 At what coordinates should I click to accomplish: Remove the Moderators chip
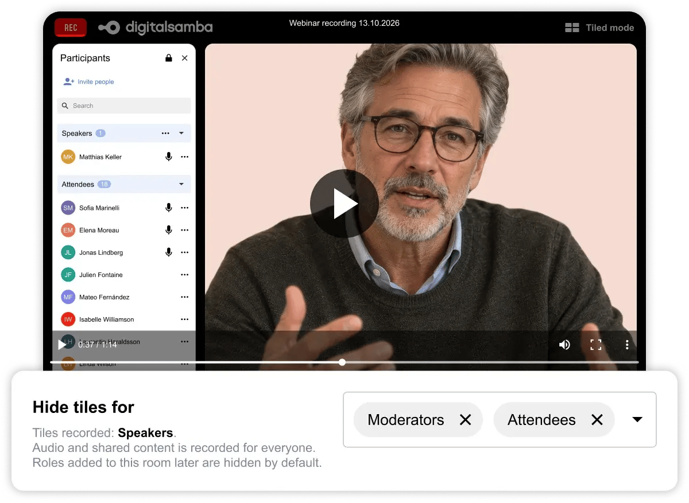point(466,420)
